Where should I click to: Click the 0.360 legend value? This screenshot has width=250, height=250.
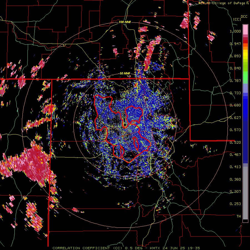click(x=235, y=179)
